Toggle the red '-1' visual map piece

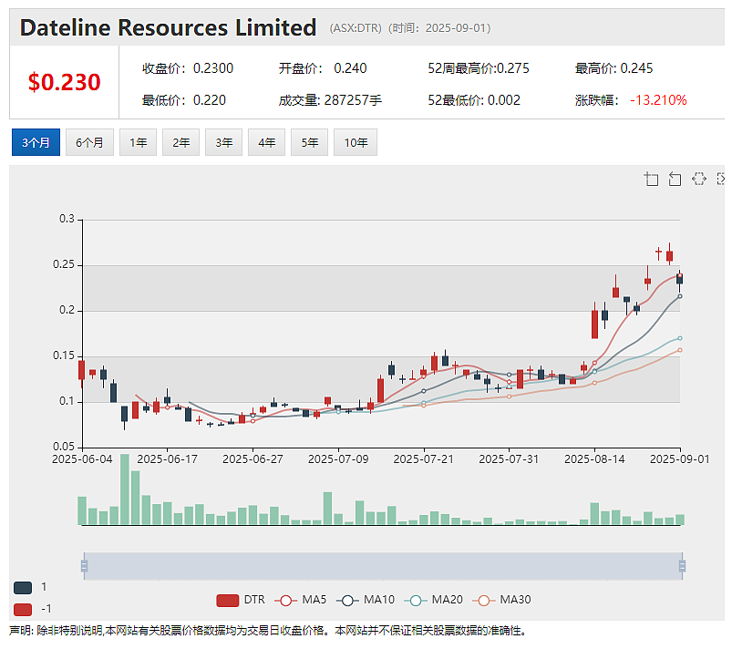tap(23, 609)
